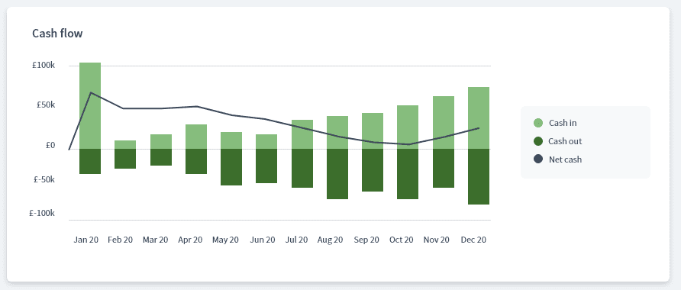
Task: Select the Jul 20 cash in bar
Action: tap(302, 134)
